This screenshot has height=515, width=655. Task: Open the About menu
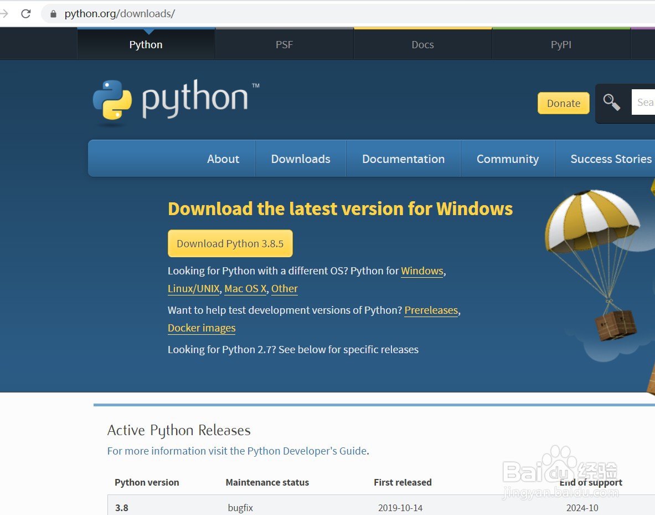223,159
